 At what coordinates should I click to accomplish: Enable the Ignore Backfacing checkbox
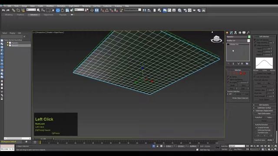point(228,80)
